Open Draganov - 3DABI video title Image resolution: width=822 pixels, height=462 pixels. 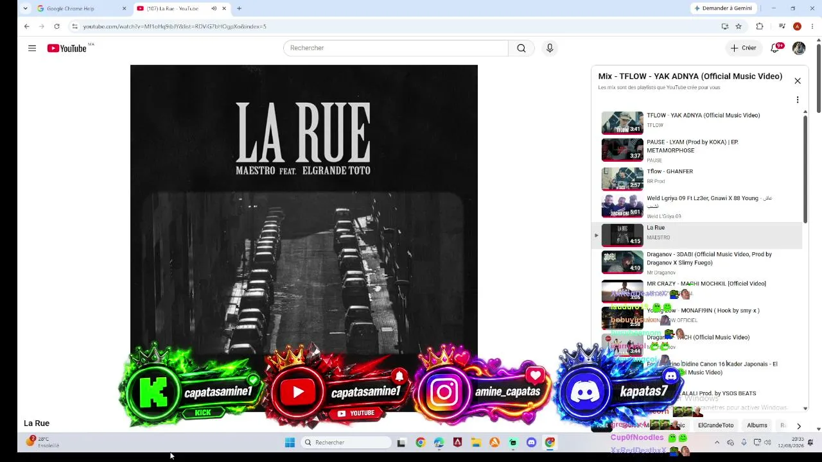(x=709, y=258)
